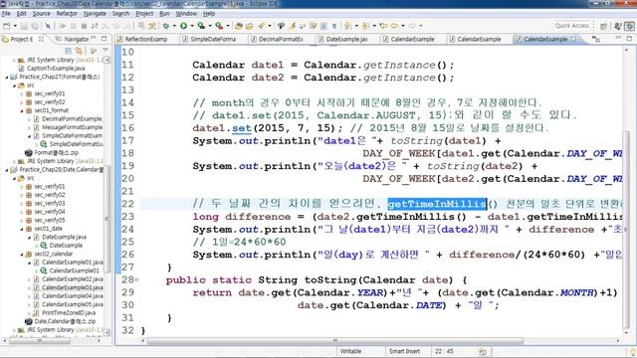Open the Search menu
The image size is (637, 358).
pyautogui.click(x=120, y=13)
